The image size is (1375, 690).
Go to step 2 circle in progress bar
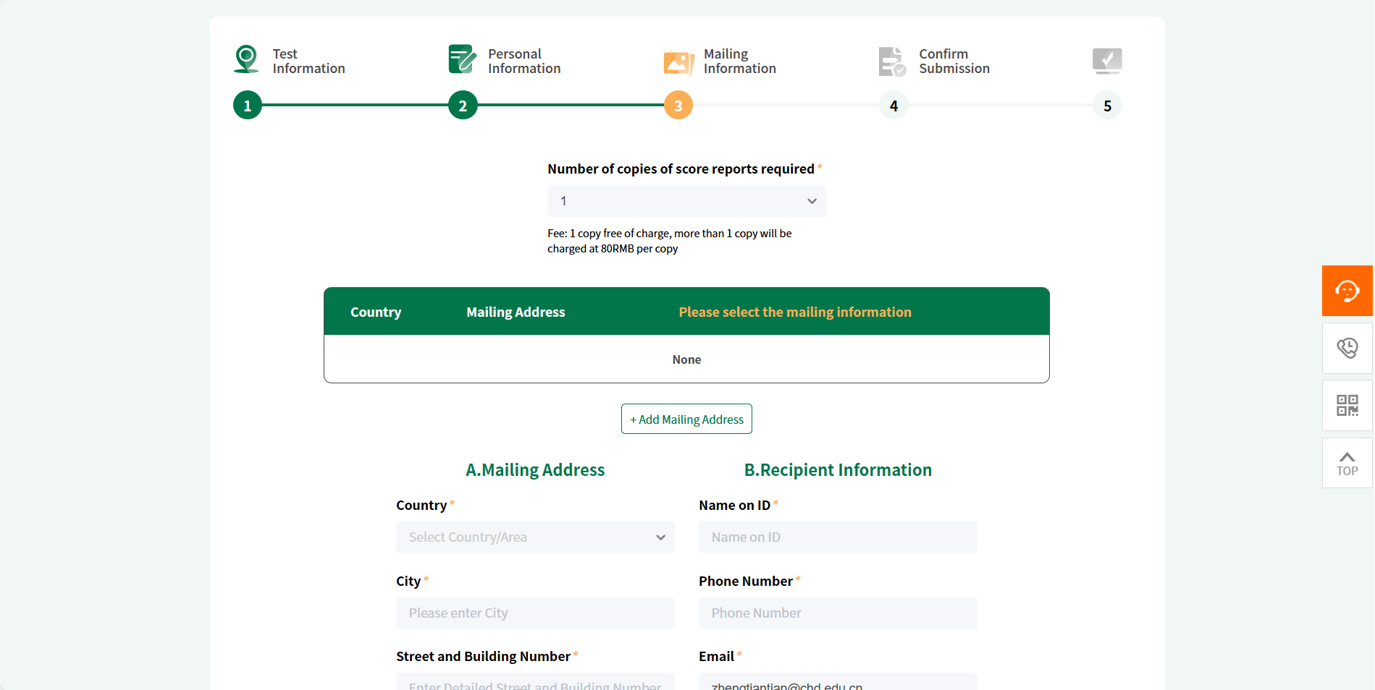pyautogui.click(x=463, y=106)
